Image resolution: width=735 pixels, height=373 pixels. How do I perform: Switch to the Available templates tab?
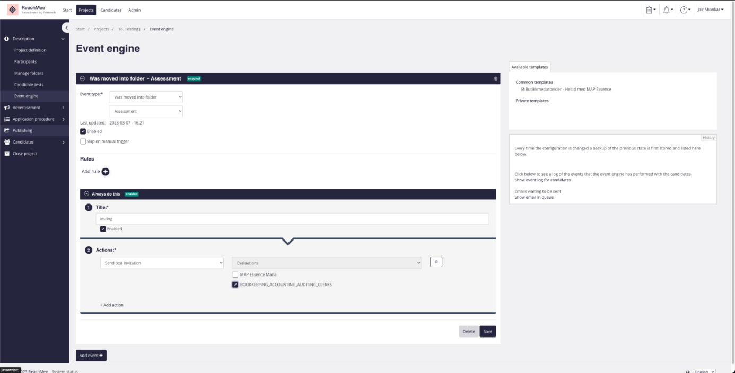[529, 67]
